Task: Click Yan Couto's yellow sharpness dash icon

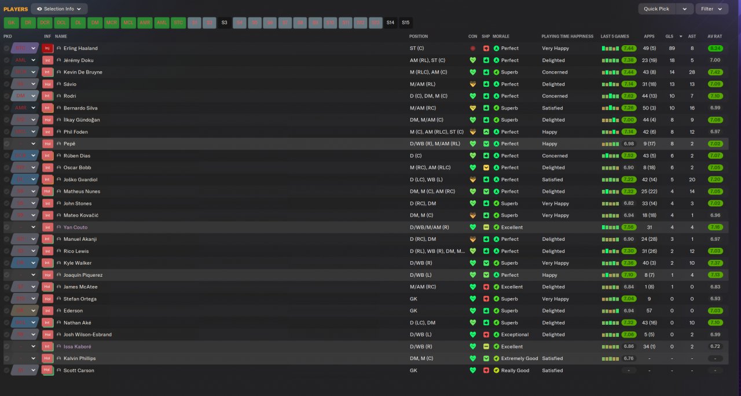Action: click(486, 228)
